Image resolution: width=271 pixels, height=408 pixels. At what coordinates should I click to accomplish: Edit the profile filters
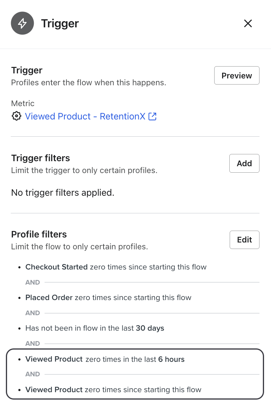[x=244, y=240]
